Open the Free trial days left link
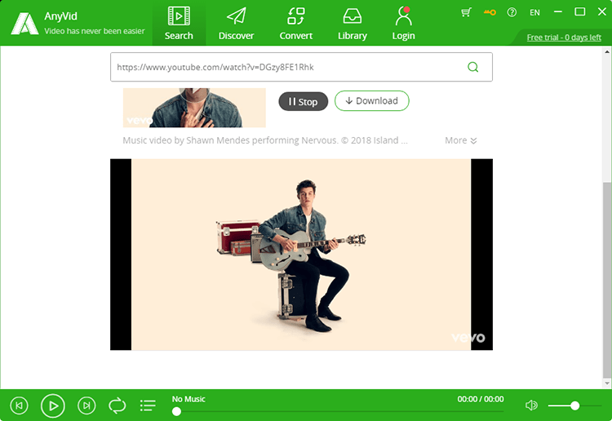 pyautogui.click(x=564, y=38)
